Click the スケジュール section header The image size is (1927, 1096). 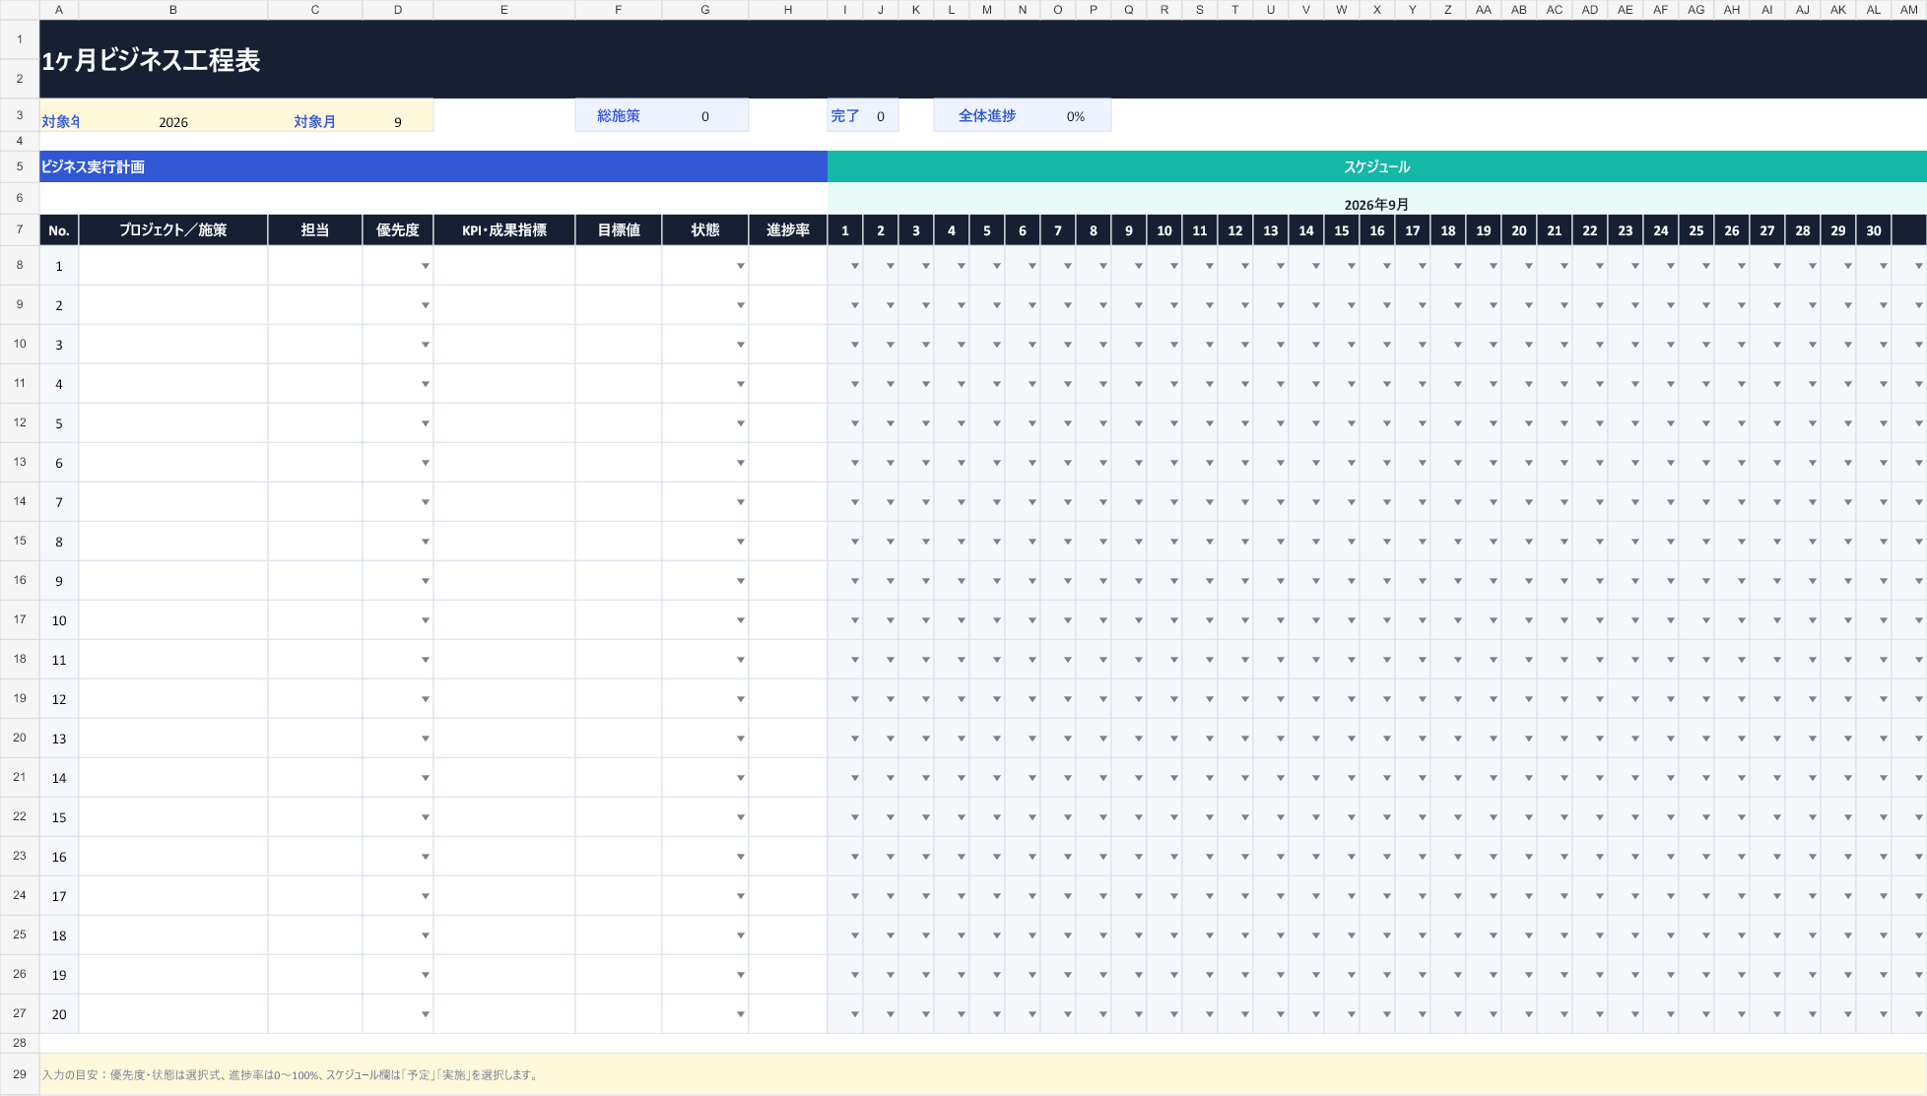click(x=1377, y=166)
